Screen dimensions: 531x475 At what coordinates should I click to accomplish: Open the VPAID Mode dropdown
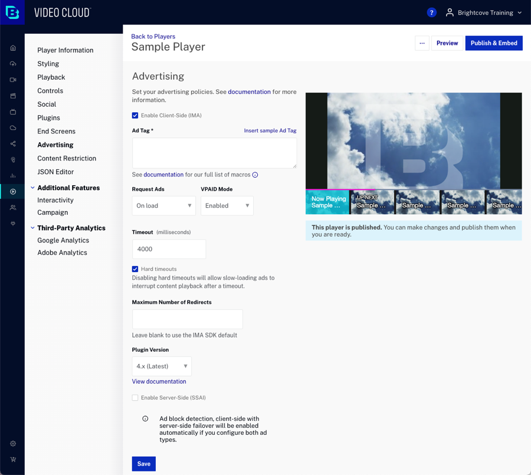227,206
